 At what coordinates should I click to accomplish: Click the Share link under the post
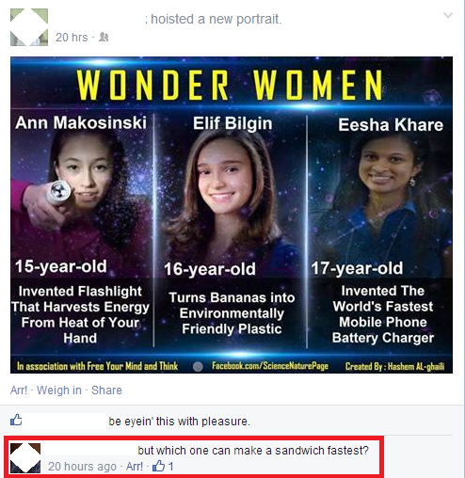click(x=106, y=390)
